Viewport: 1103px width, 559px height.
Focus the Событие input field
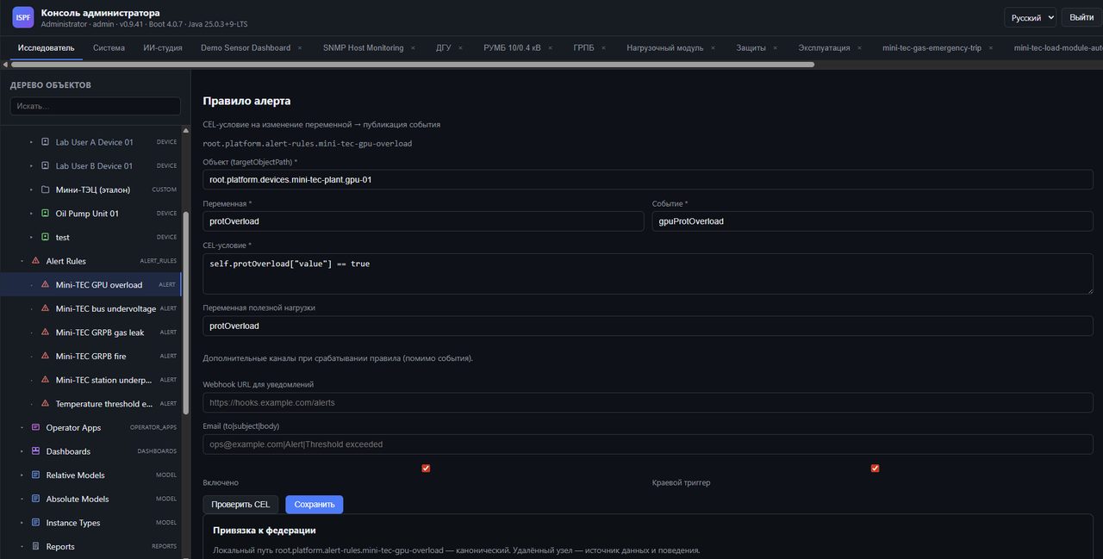point(873,221)
